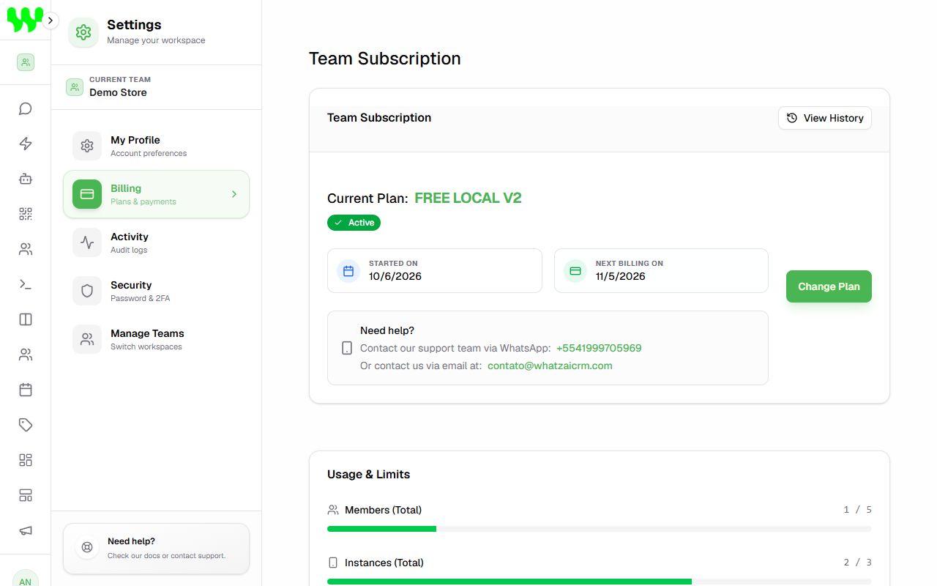The width and height of the screenshot is (937, 586).
Task: Open the lightning bolt icon in sidebar
Action: [x=26, y=144]
